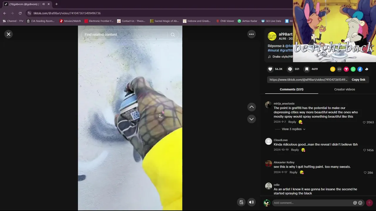Open CIA Reading Room bookmark
376x211 pixels.
point(41,21)
